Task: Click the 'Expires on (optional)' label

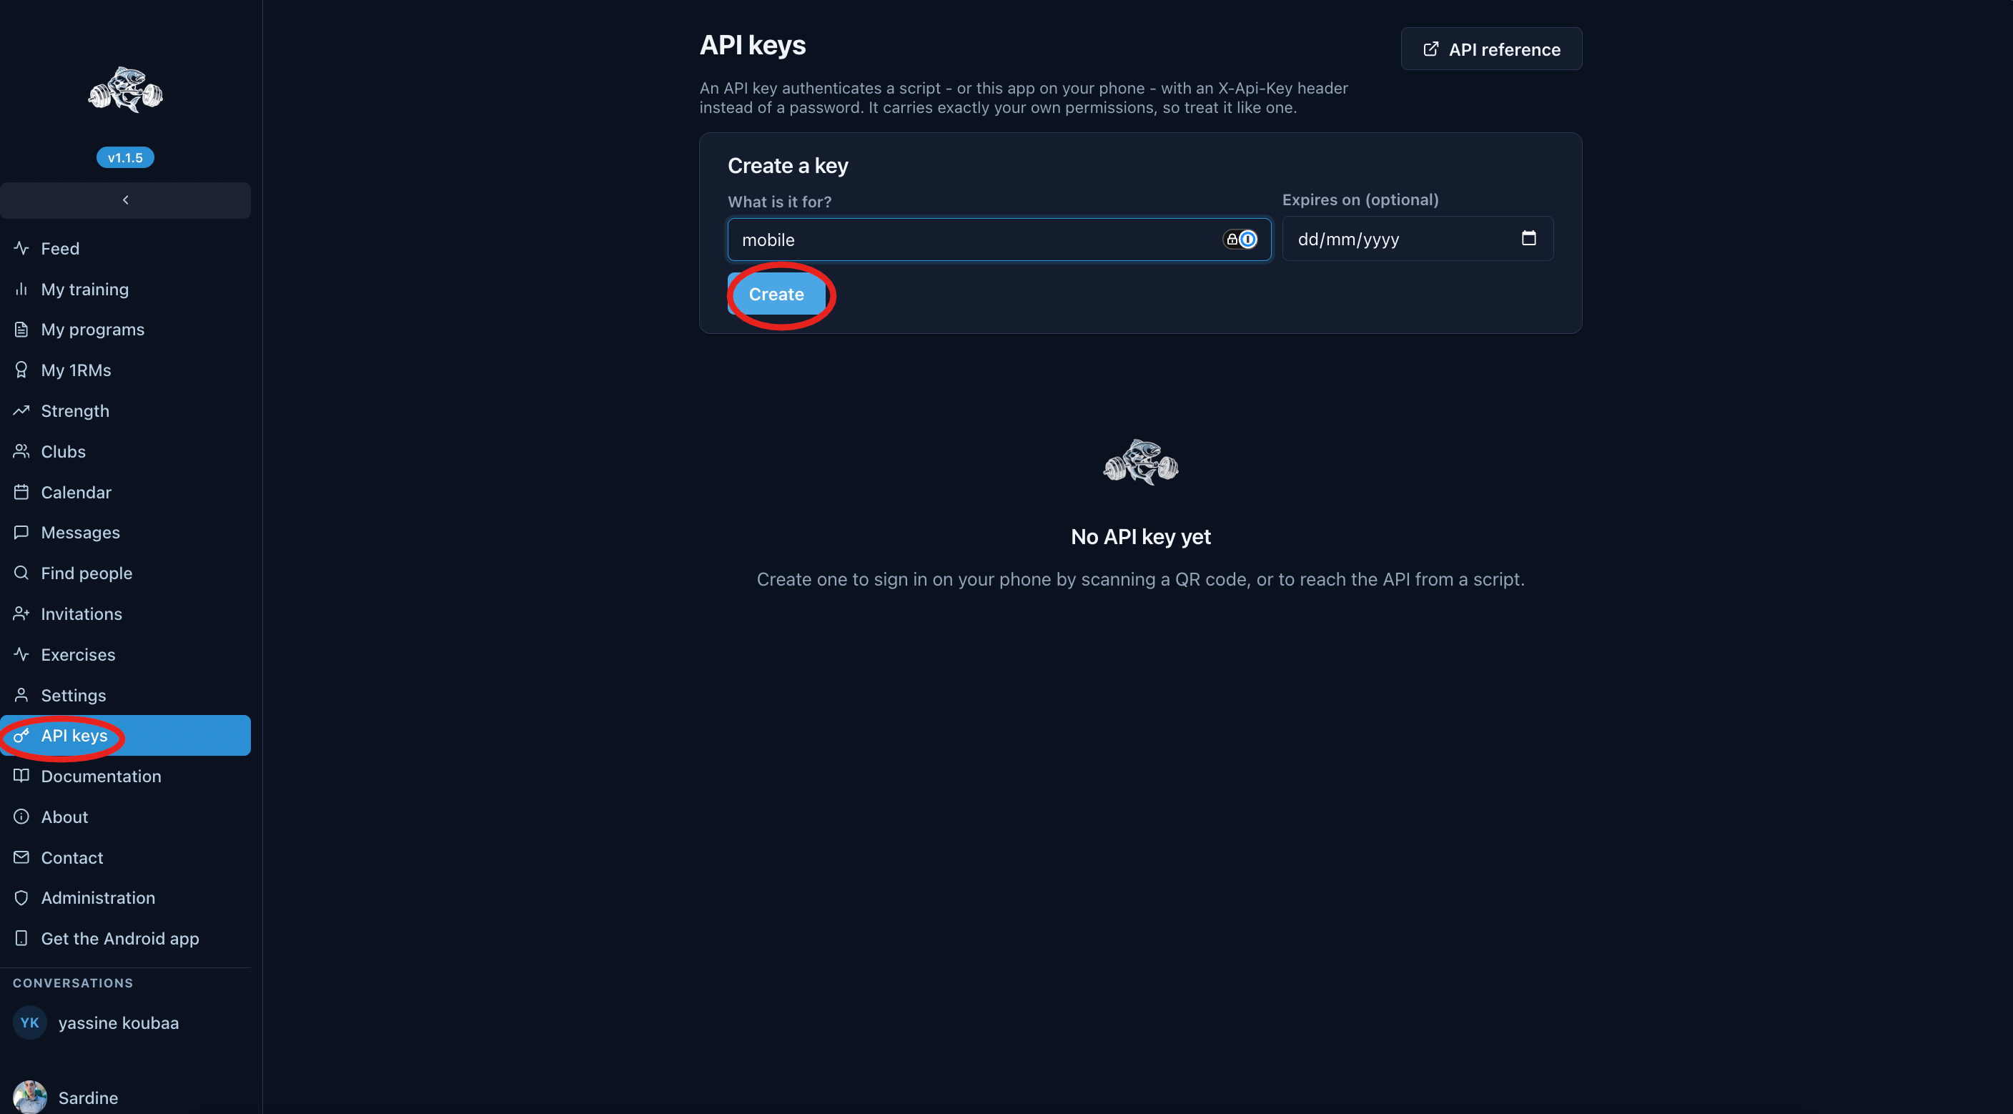Action: click(x=1360, y=199)
